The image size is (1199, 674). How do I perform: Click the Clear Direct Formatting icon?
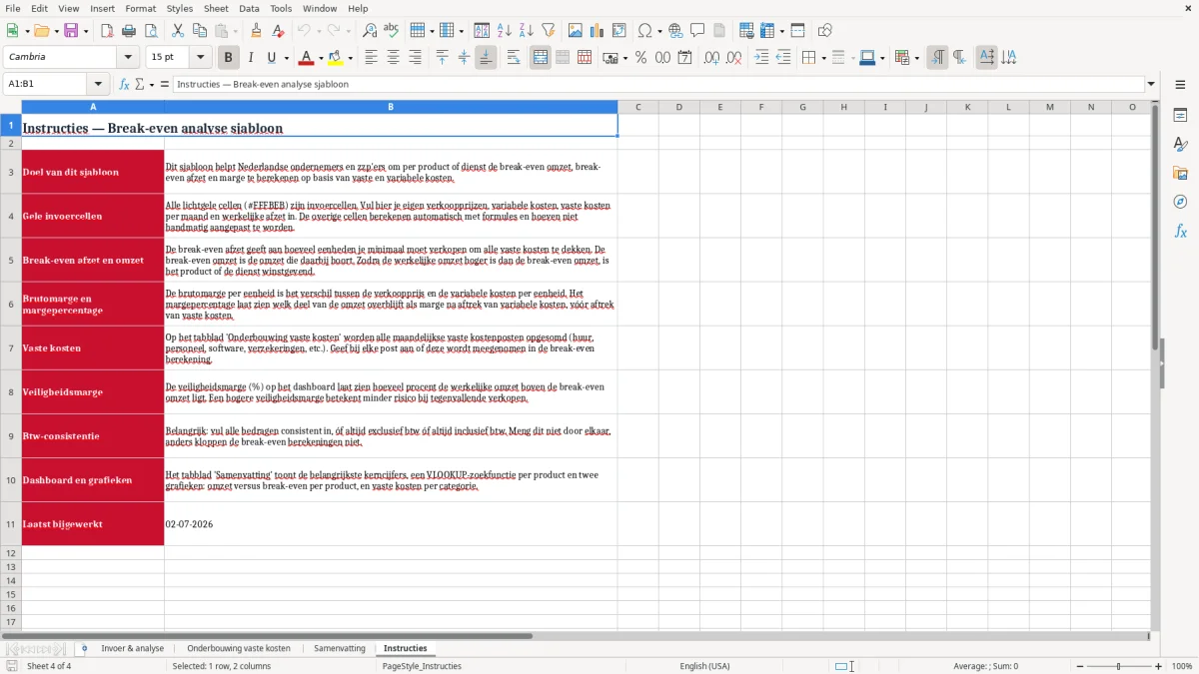[x=279, y=31]
